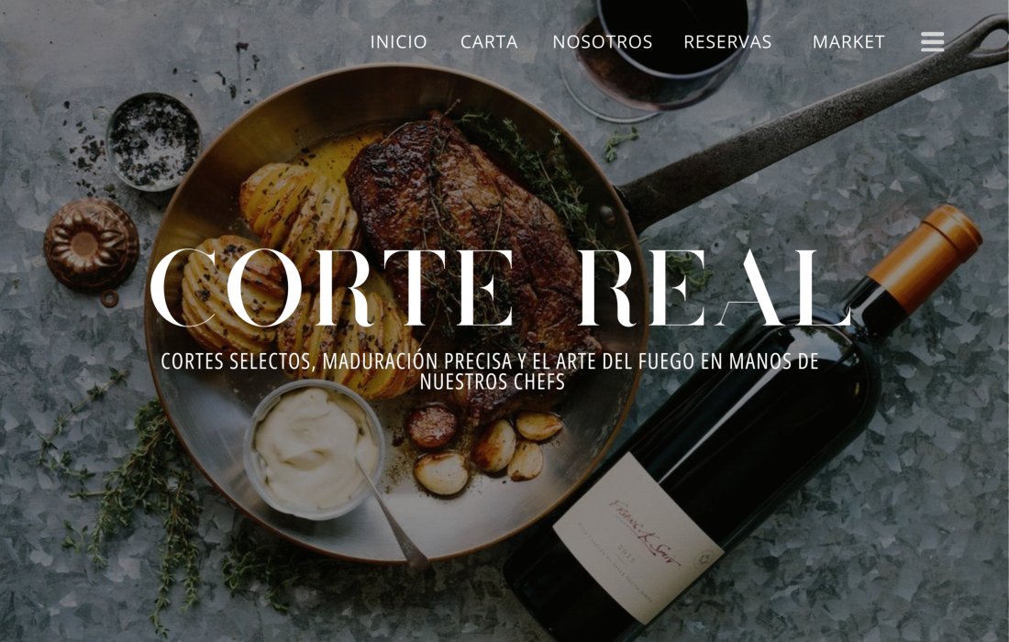1009x642 pixels.
Task: Click the salt and pepper bowl
Action: 154,142
